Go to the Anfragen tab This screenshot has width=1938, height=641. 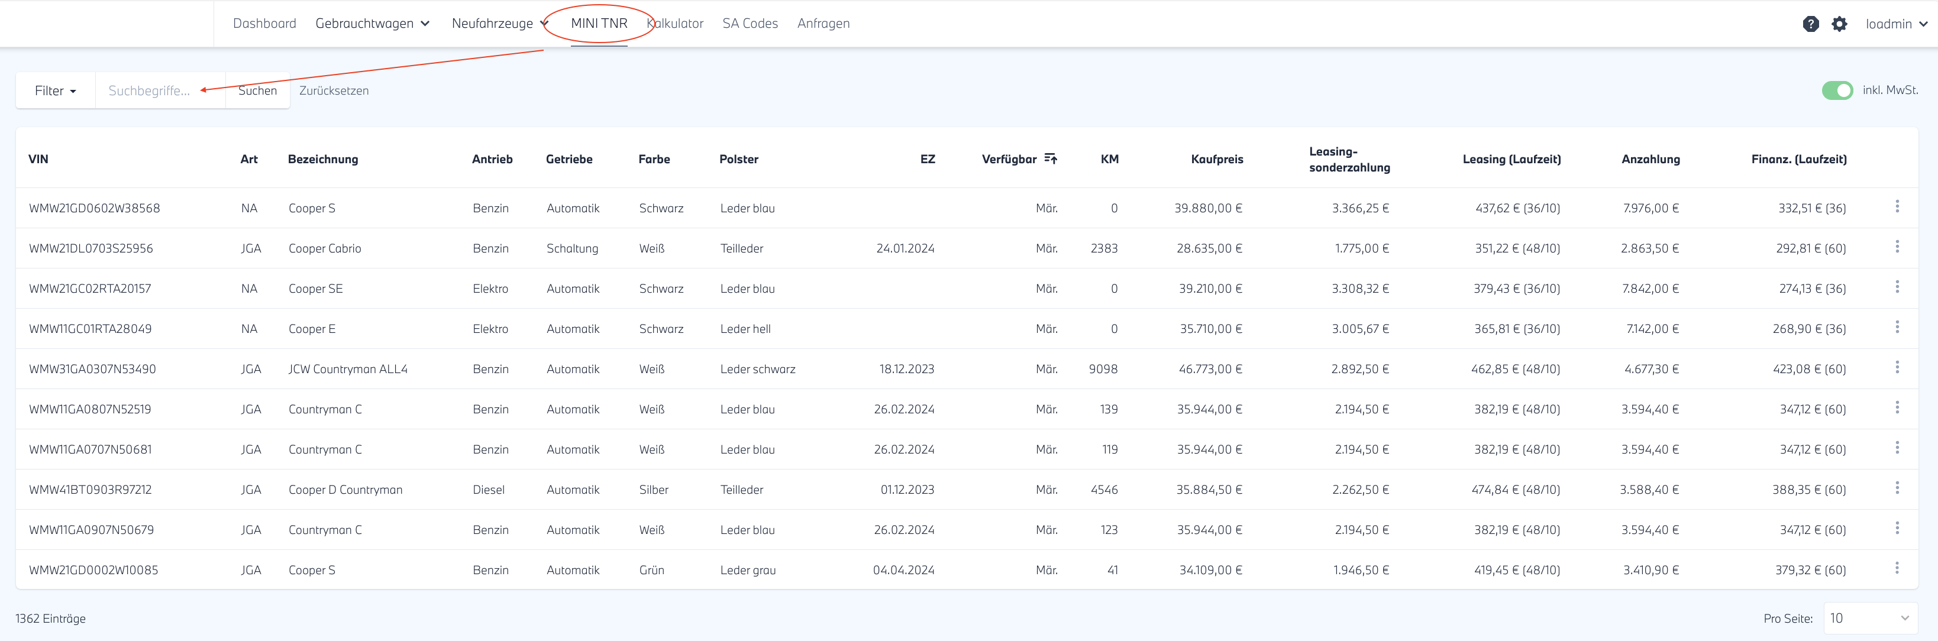click(823, 23)
